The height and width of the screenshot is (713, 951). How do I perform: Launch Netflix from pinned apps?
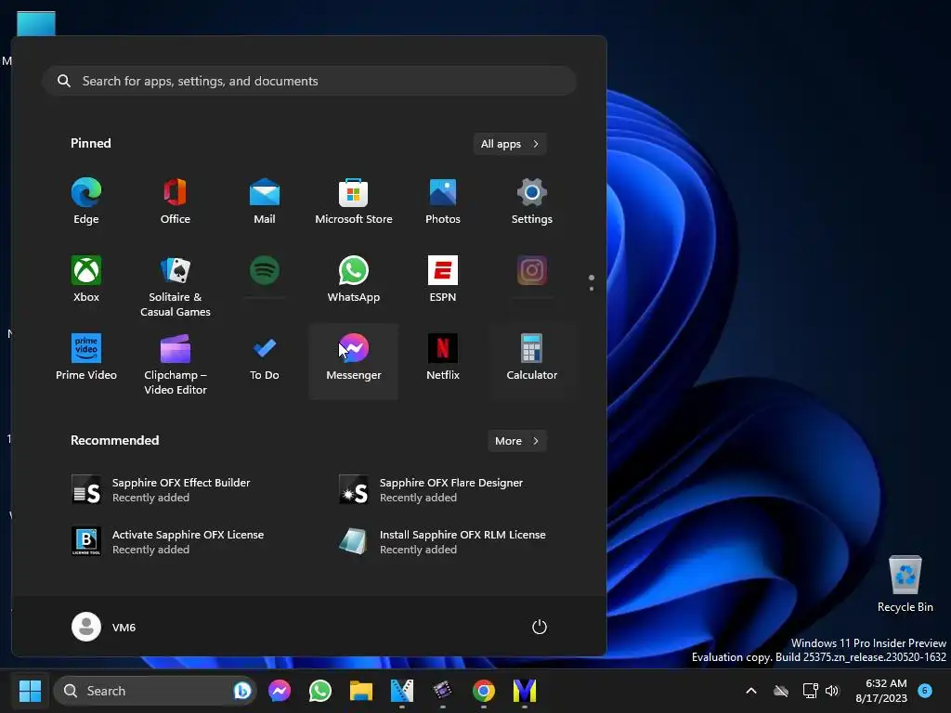coord(443,357)
